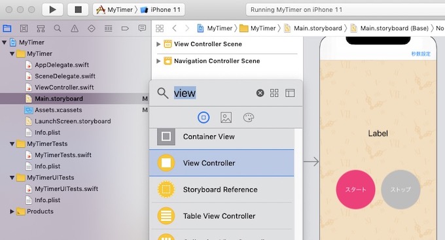The width and height of the screenshot is (445, 240).
Task: Select Navigation Controller Scene row
Action: 217,61
